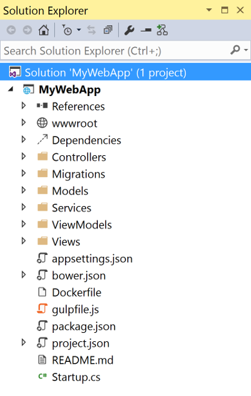Expand the Models folder
Screen dimensions: 251x396
24,190
